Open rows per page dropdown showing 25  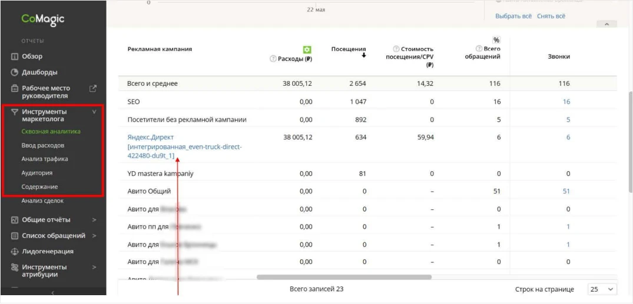click(602, 289)
